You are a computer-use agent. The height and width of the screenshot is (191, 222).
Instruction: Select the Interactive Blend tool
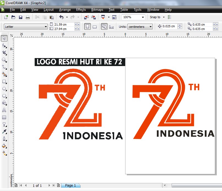tap(4, 125)
